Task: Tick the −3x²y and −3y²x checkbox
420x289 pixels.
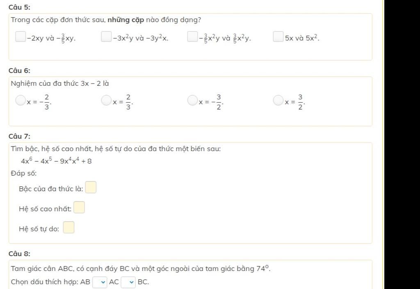Action: click(106, 37)
